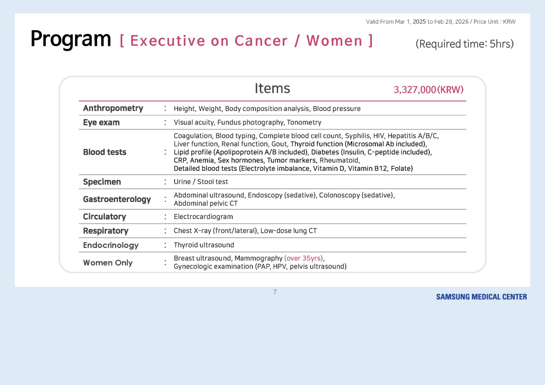Click the 3,327,000(KRW) price
Screen dimensions: 545x385
(428, 90)
